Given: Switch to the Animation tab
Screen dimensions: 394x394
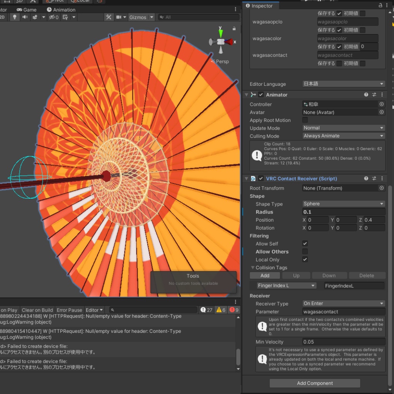Looking at the screenshot, I should point(61,10).
